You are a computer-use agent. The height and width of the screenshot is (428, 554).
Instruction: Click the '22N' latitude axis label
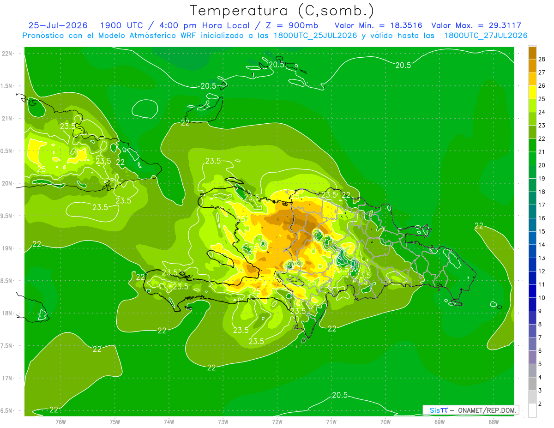click(7, 54)
